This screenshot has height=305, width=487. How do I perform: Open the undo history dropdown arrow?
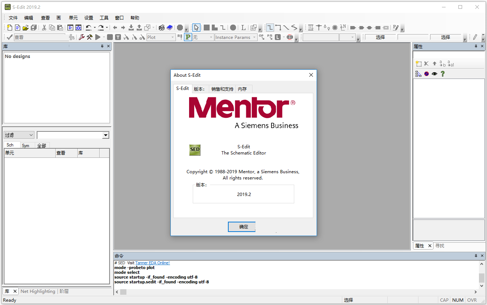click(95, 28)
